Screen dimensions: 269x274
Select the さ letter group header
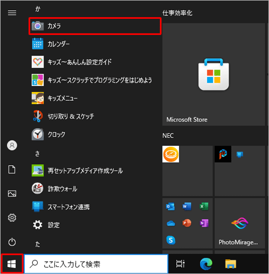click(37, 154)
